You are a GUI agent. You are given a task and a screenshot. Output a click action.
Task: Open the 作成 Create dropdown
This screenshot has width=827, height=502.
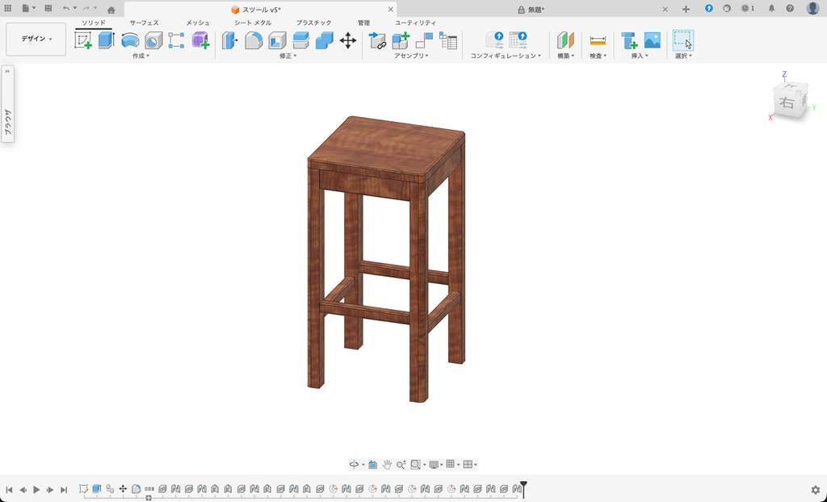pos(140,55)
